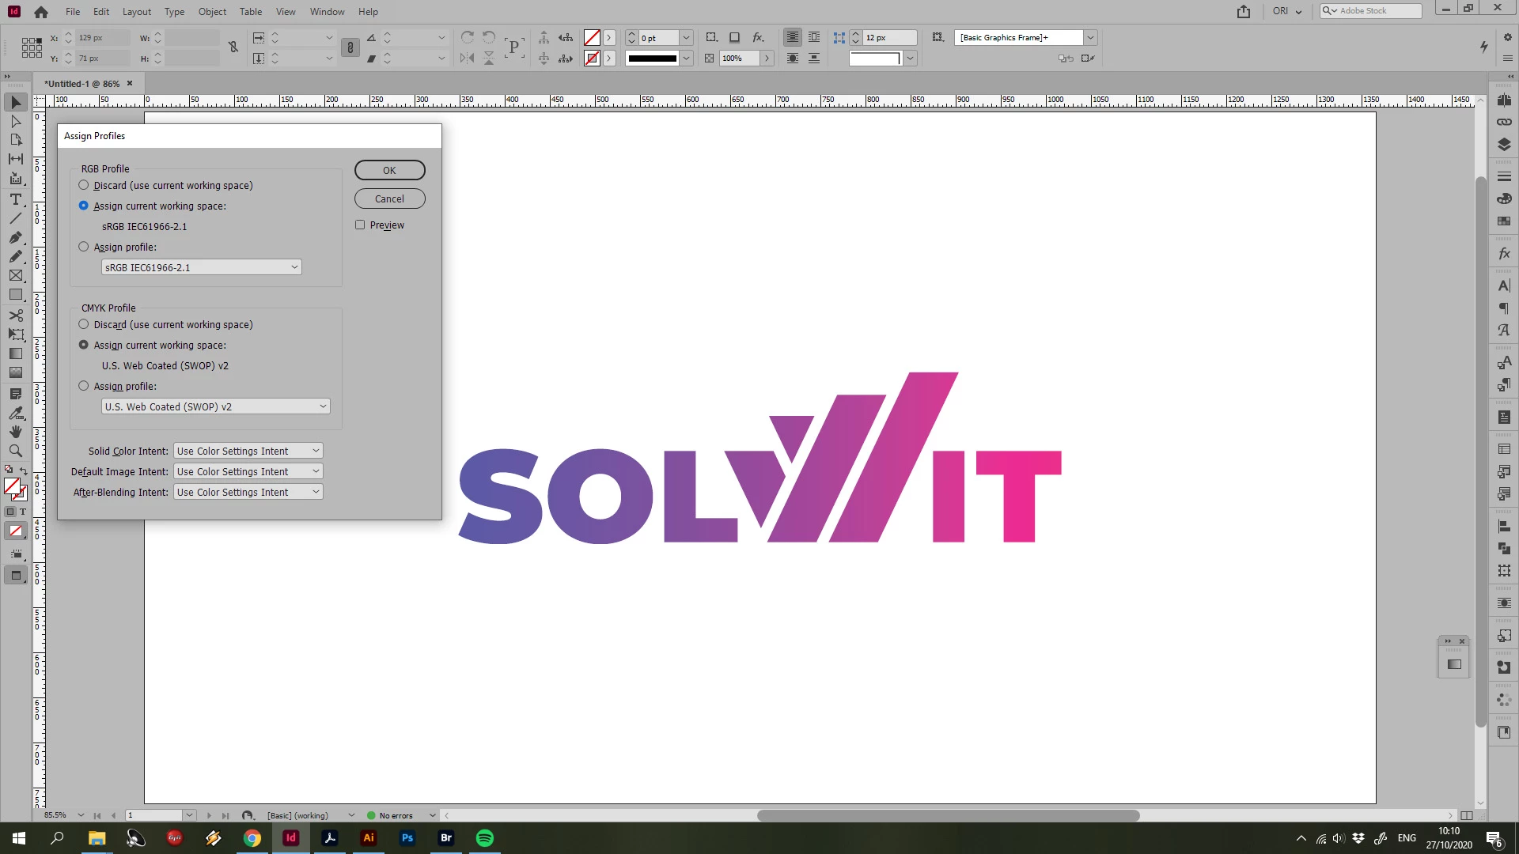Select the Hand tool

coord(15,432)
